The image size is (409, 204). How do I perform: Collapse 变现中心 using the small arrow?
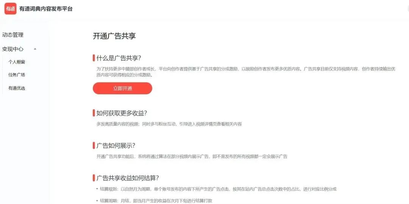click(x=35, y=49)
